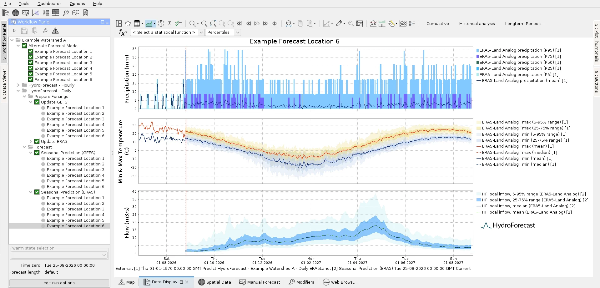600x288 pixels.
Task: Click P95 precipitation legend color swatch
Action: 477,50
